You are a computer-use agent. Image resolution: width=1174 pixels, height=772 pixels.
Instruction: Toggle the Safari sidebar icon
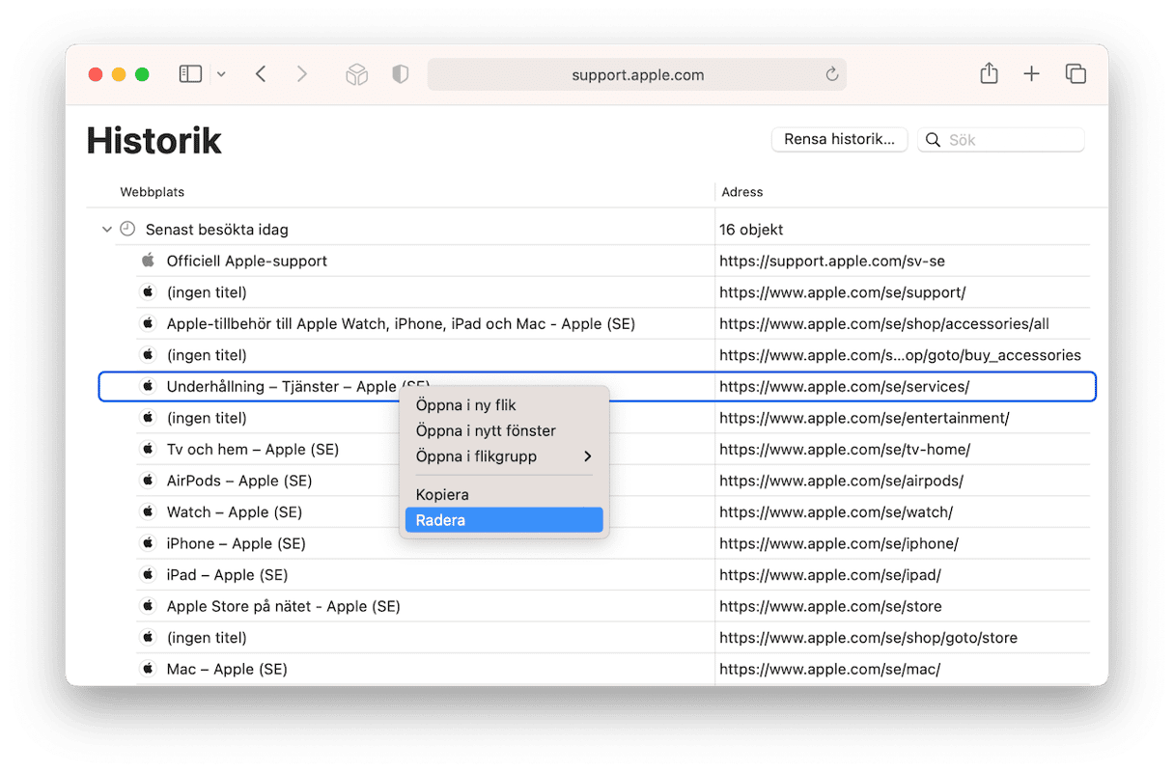click(x=190, y=74)
